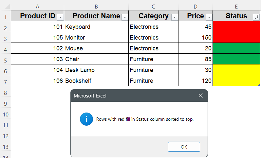The width and height of the screenshot is (261, 158).
Task: Open the sorted Status column filter button
Action: (x=256, y=17)
